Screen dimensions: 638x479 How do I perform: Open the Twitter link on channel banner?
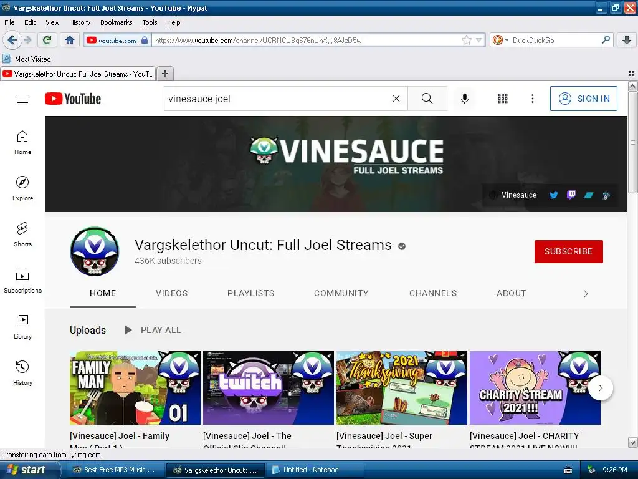coord(553,195)
